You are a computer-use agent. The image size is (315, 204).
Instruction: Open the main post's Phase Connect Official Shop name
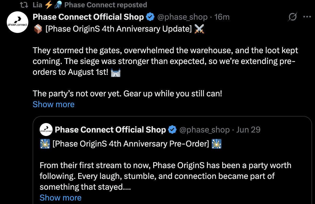[x=88, y=17]
